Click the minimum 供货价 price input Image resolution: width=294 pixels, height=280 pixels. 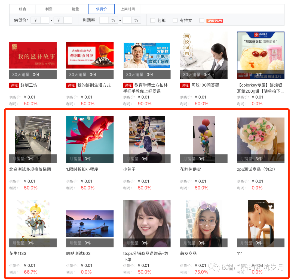(x=45, y=20)
